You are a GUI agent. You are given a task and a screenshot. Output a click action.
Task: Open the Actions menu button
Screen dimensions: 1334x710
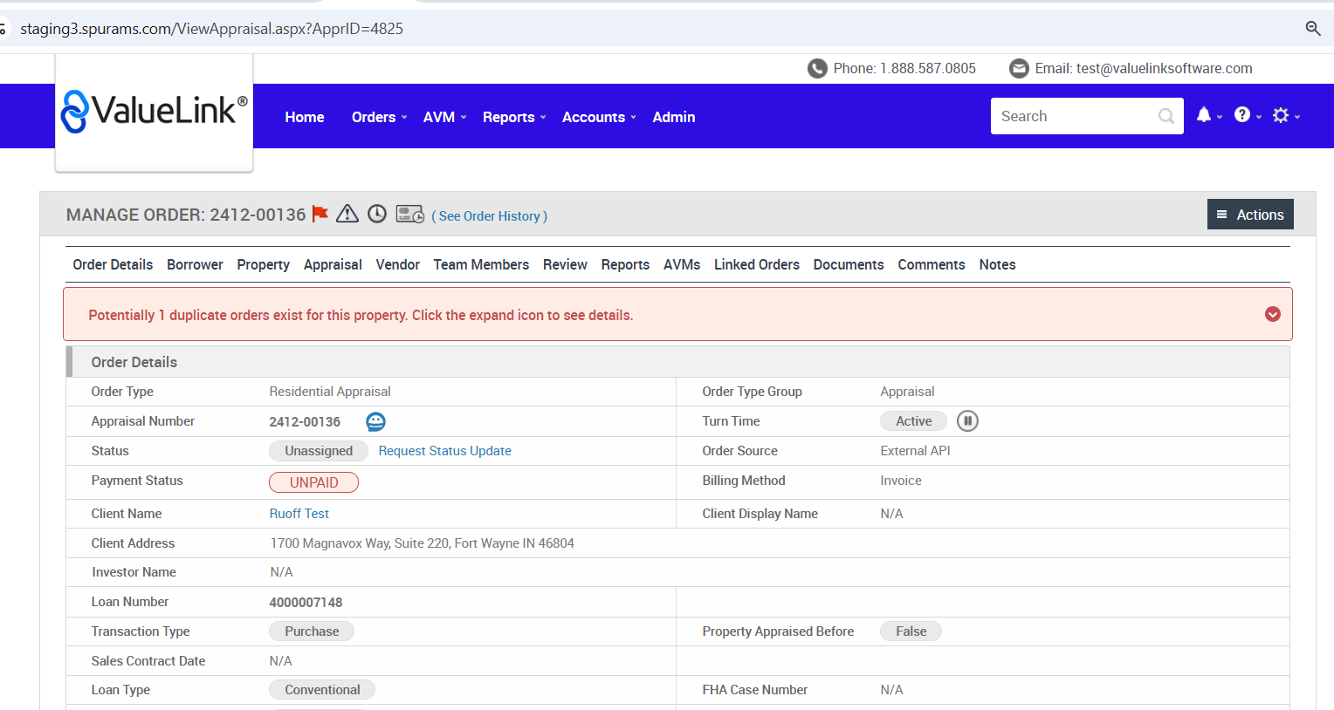[1250, 215]
